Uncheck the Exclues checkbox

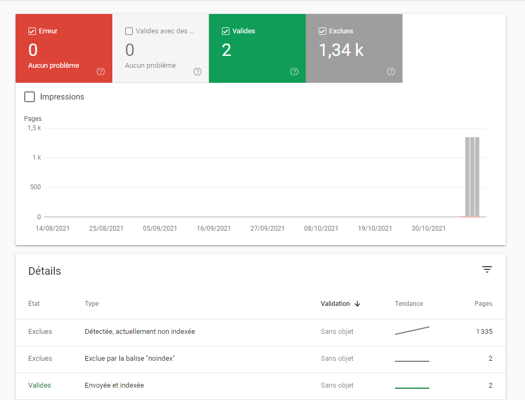(322, 31)
